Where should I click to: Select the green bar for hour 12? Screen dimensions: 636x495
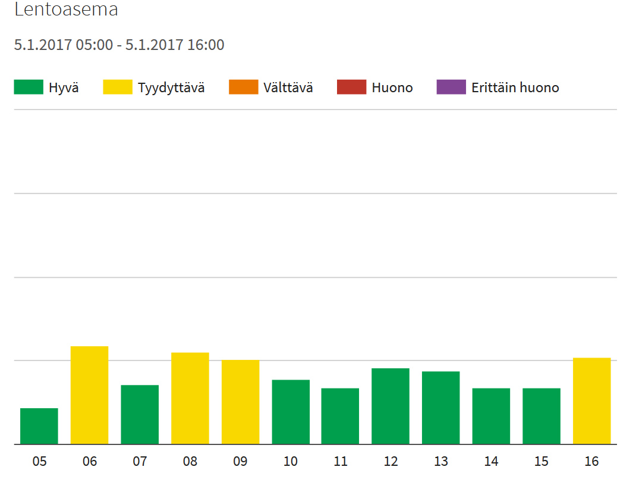391,406
